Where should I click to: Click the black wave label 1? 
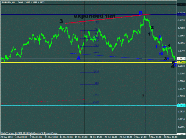coord(149,34)
